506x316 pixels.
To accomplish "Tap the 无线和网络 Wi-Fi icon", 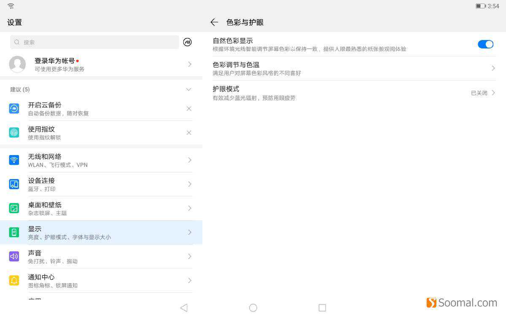I will 14,160.
